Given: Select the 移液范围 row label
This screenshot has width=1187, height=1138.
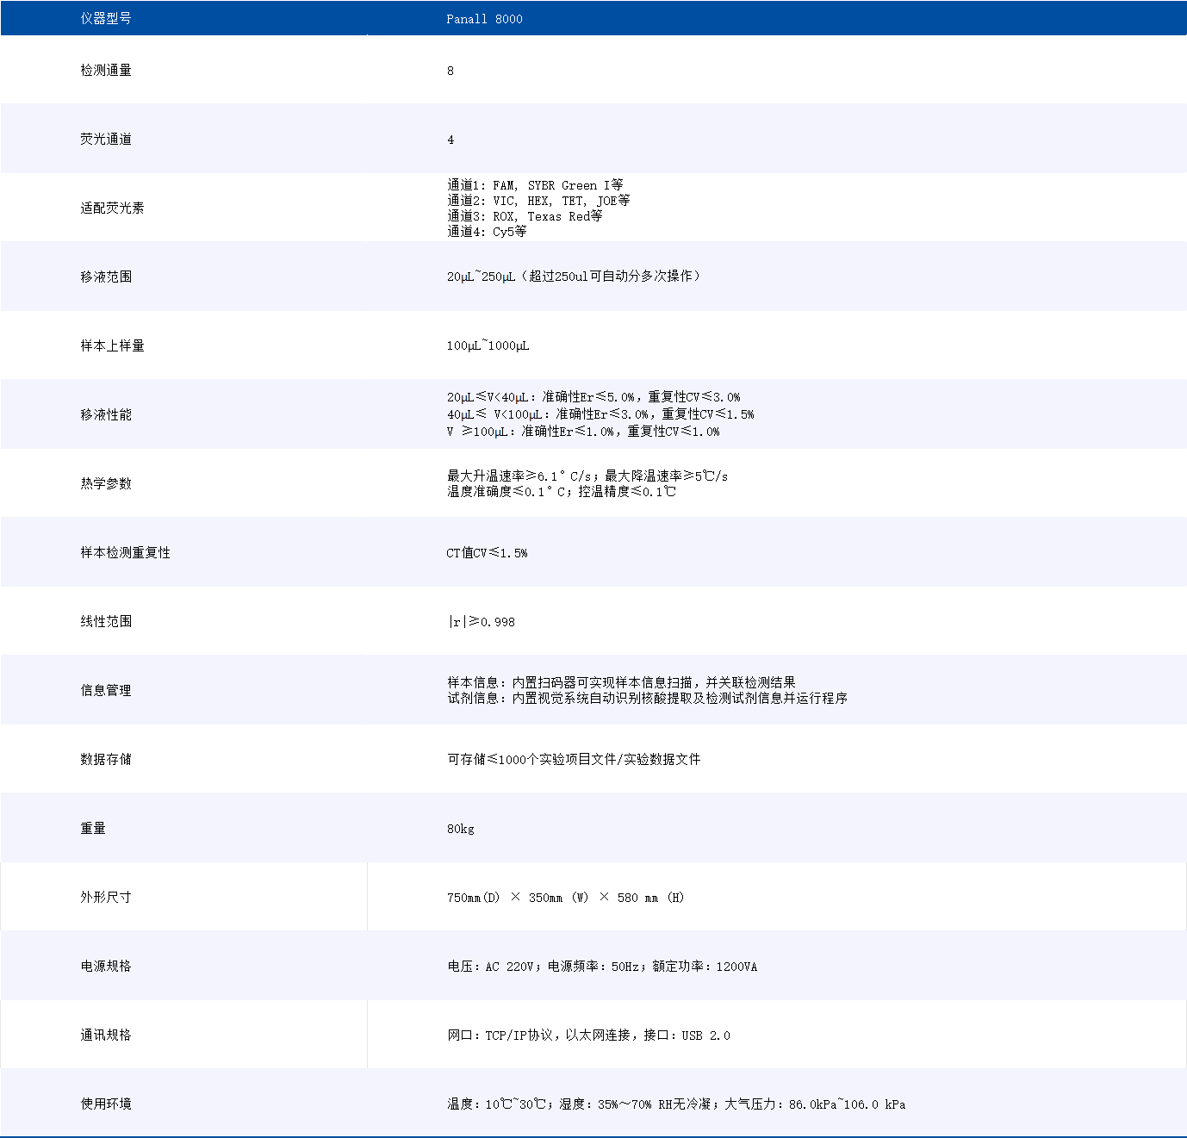Looking at the screenshot, I should coord(106,277).
